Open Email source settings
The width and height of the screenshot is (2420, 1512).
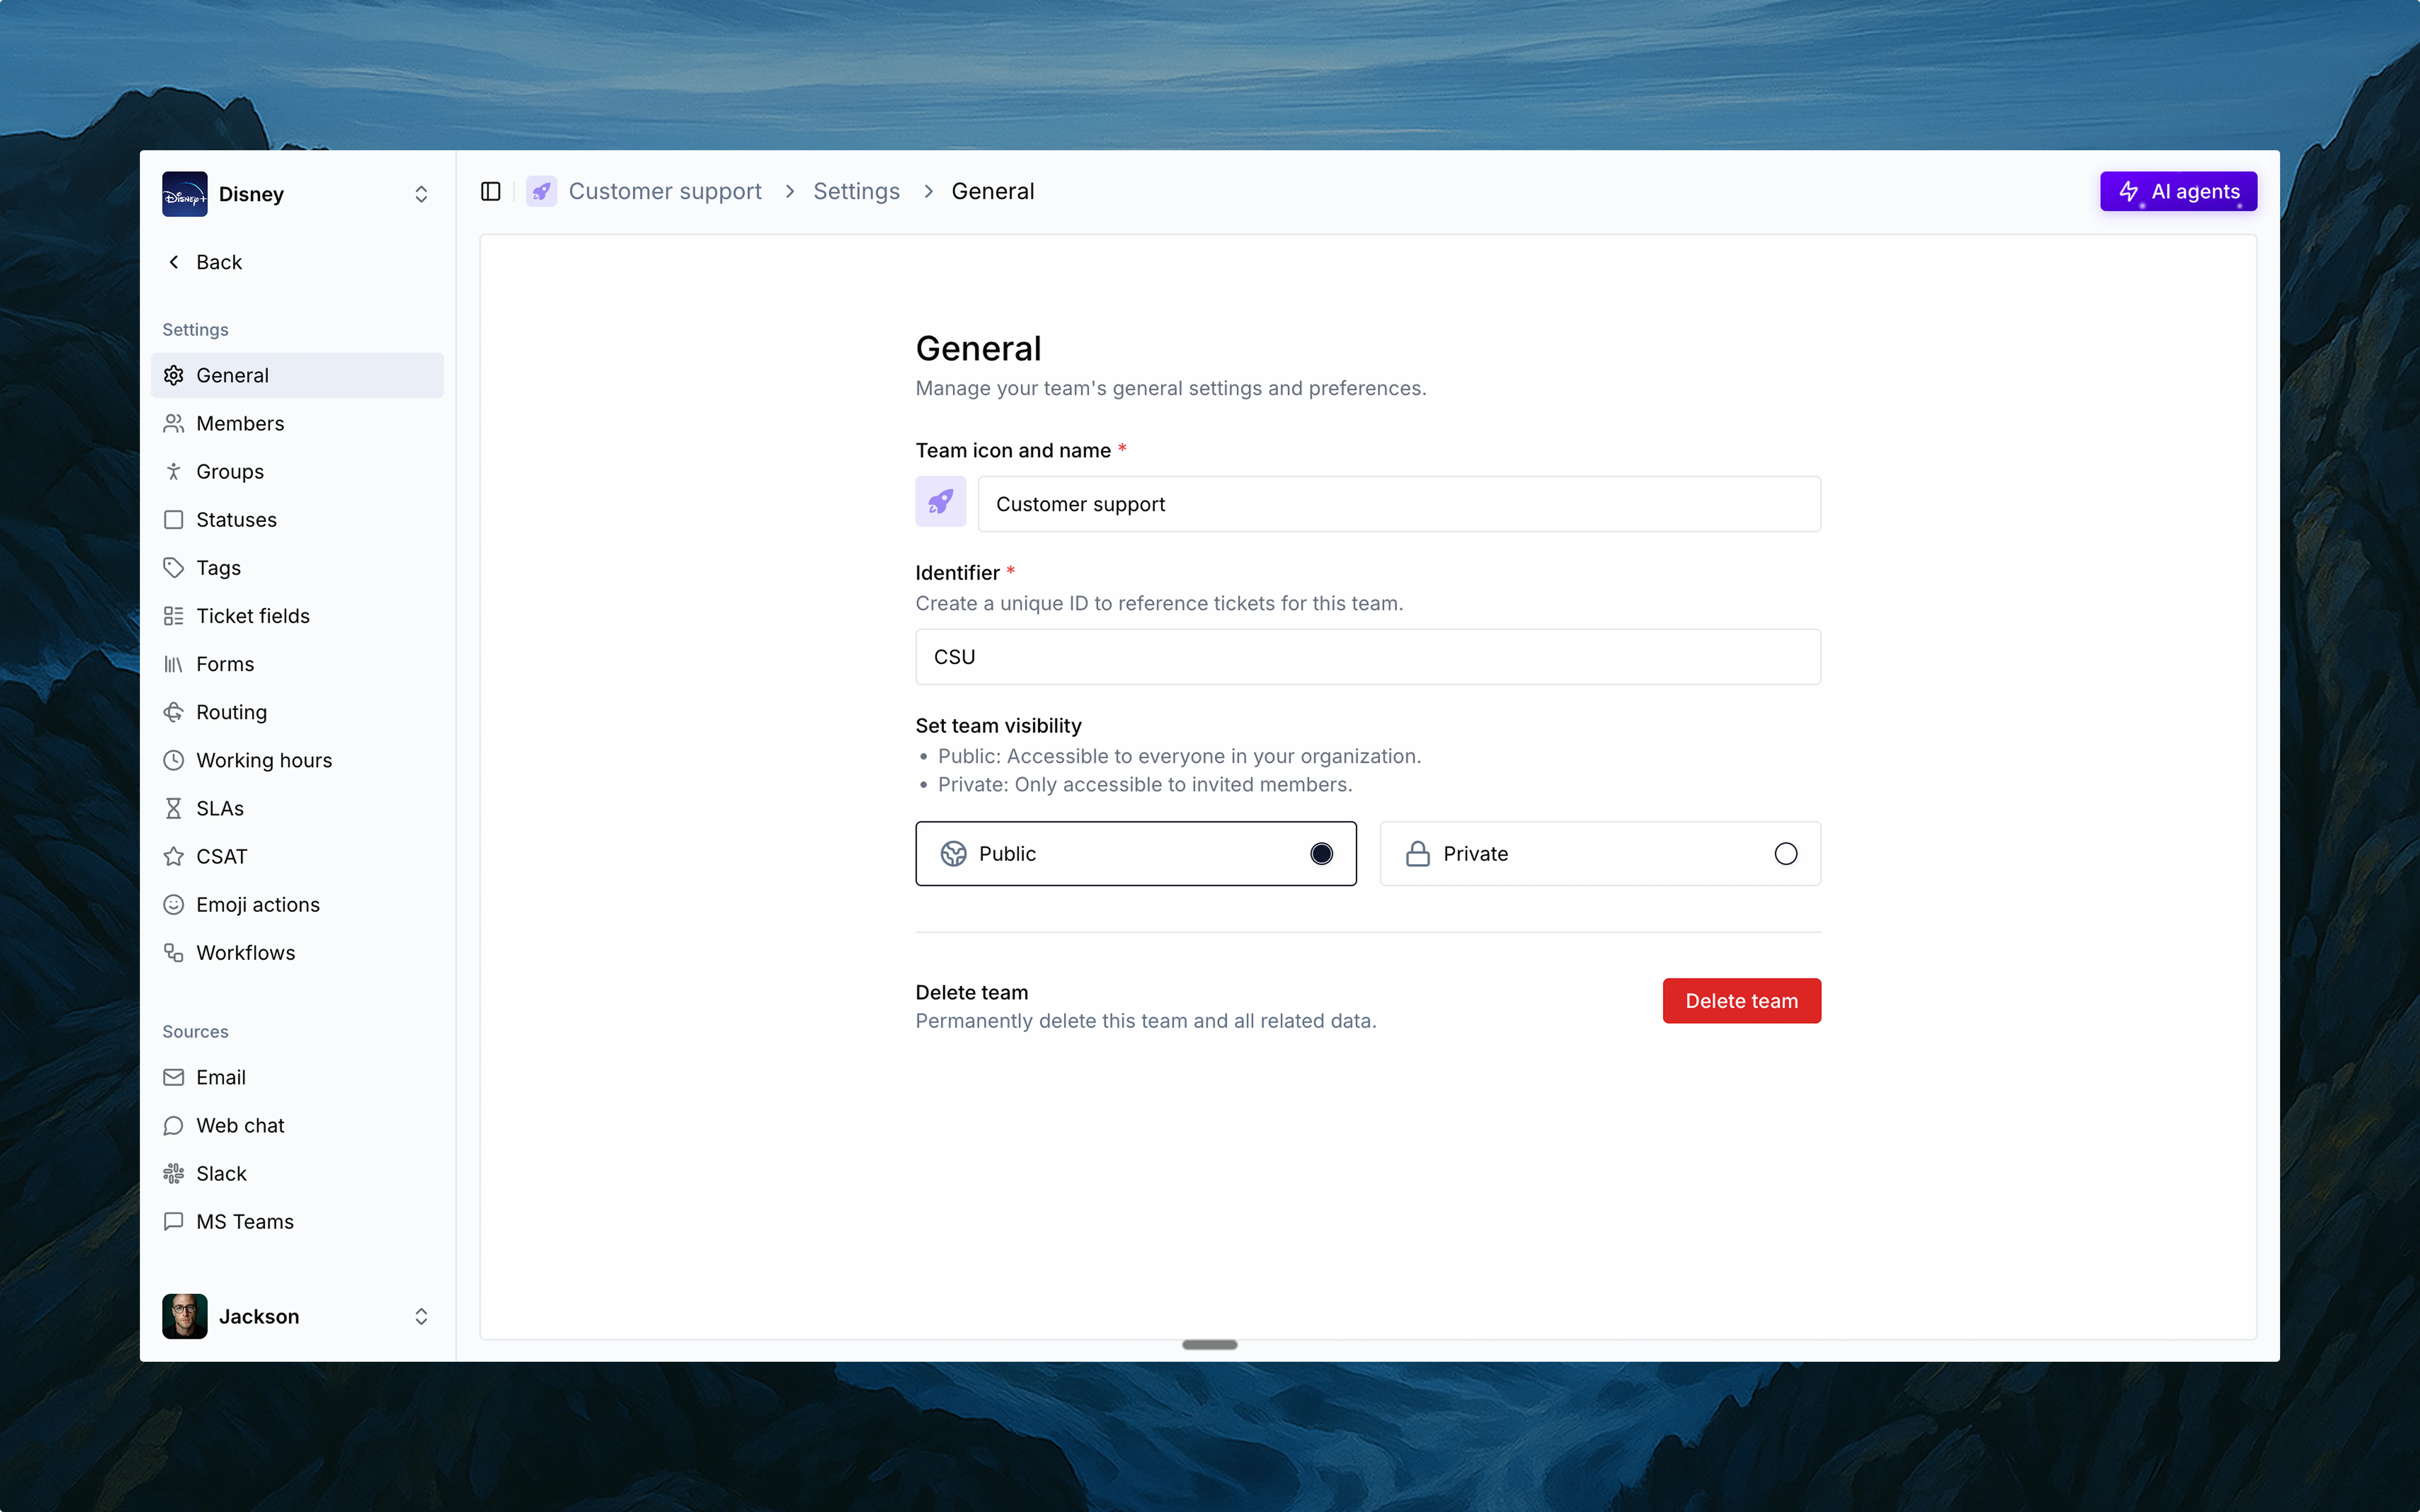[x=297, y=1077]
